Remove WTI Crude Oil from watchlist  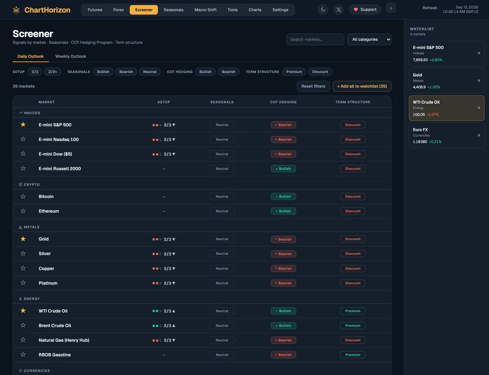[x=479, y=108]
